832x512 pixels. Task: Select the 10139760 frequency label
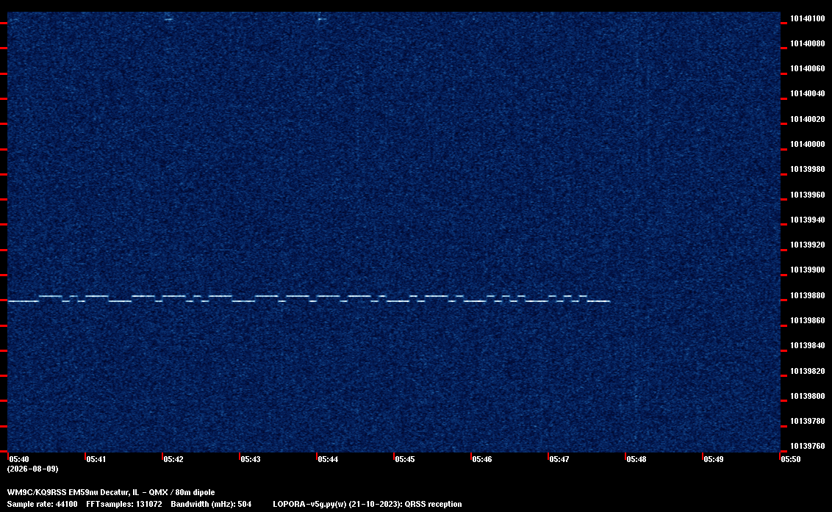click(x=807, y=446)
